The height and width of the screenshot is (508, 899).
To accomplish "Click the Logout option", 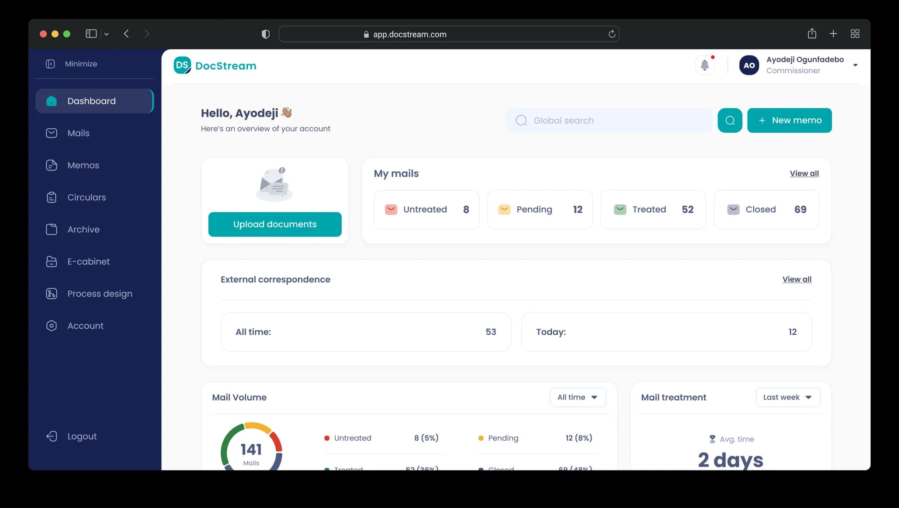I will (x=72, y=436).
